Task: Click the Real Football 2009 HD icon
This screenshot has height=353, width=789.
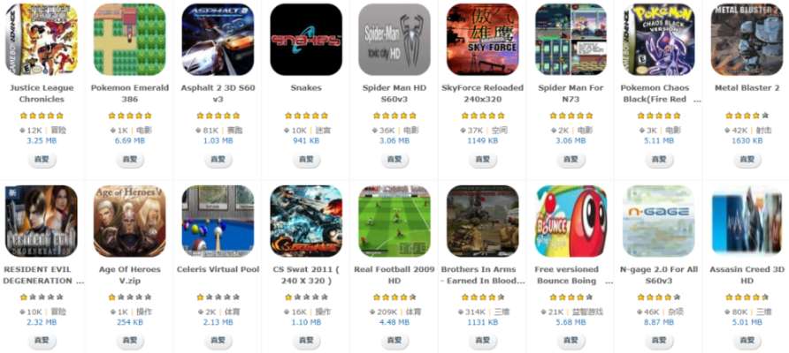Action: pos(394,222)
